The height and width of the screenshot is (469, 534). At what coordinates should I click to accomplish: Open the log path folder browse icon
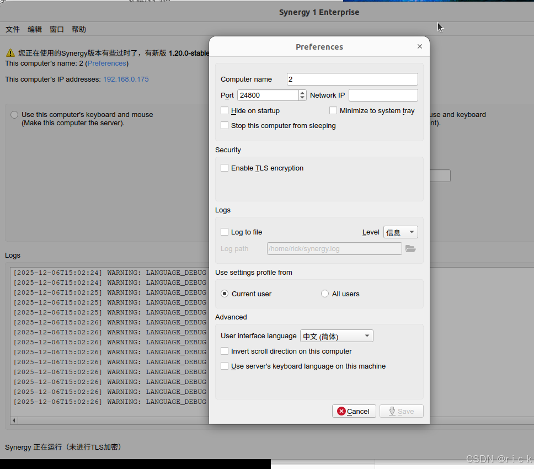click(x=410, y=249)
